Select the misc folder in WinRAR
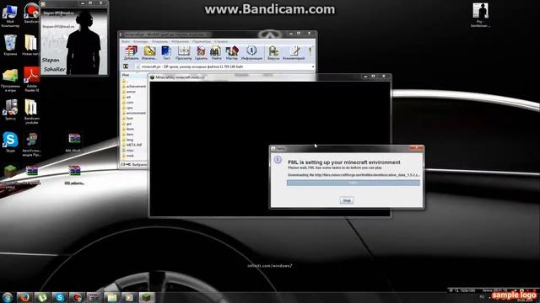This screenshot has height=303, width=540. pyautogui.click(x=128, y=150)
